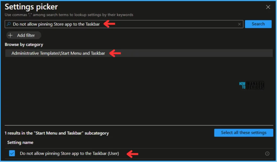This screenshot has height=162, width=277.
Task: Click the 1 results subcategory summary text
Action: click(57, 133)
